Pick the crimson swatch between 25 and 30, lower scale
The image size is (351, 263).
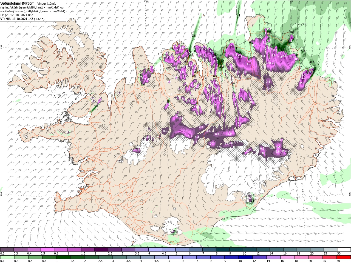tap(330, 257)
